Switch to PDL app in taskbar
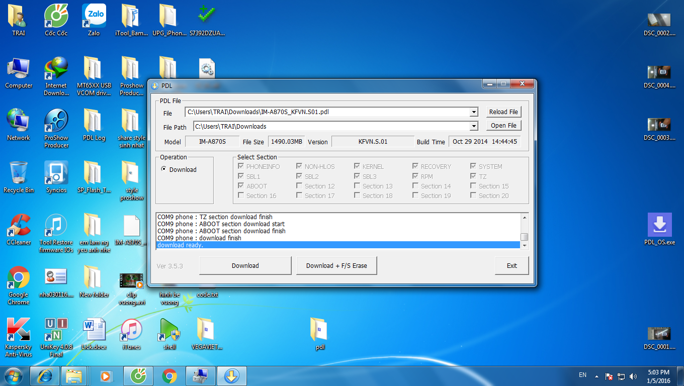The height and width of the screenshot is (386, 684). tap(232, 375)
